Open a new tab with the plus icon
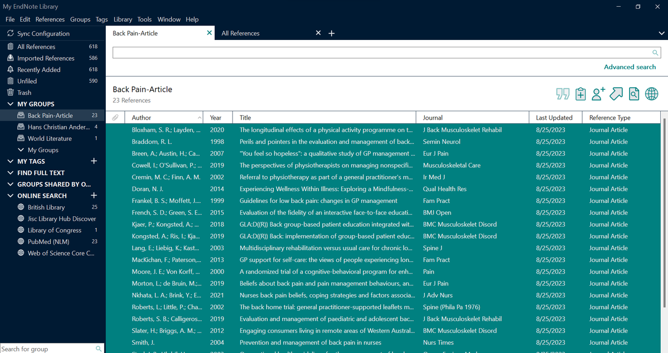Viewport: 668px width, 353px height. coord(331,33)
